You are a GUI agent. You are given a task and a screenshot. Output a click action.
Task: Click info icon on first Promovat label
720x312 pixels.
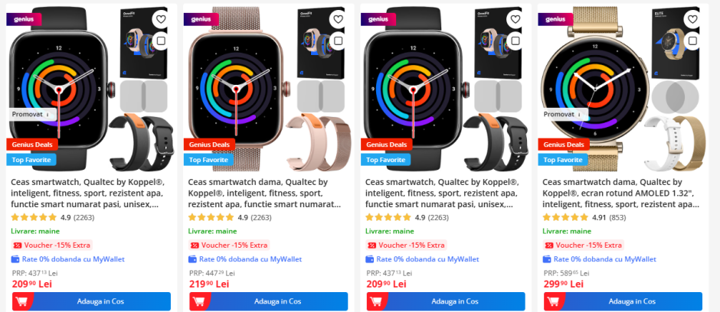click(x=49, y=115)
